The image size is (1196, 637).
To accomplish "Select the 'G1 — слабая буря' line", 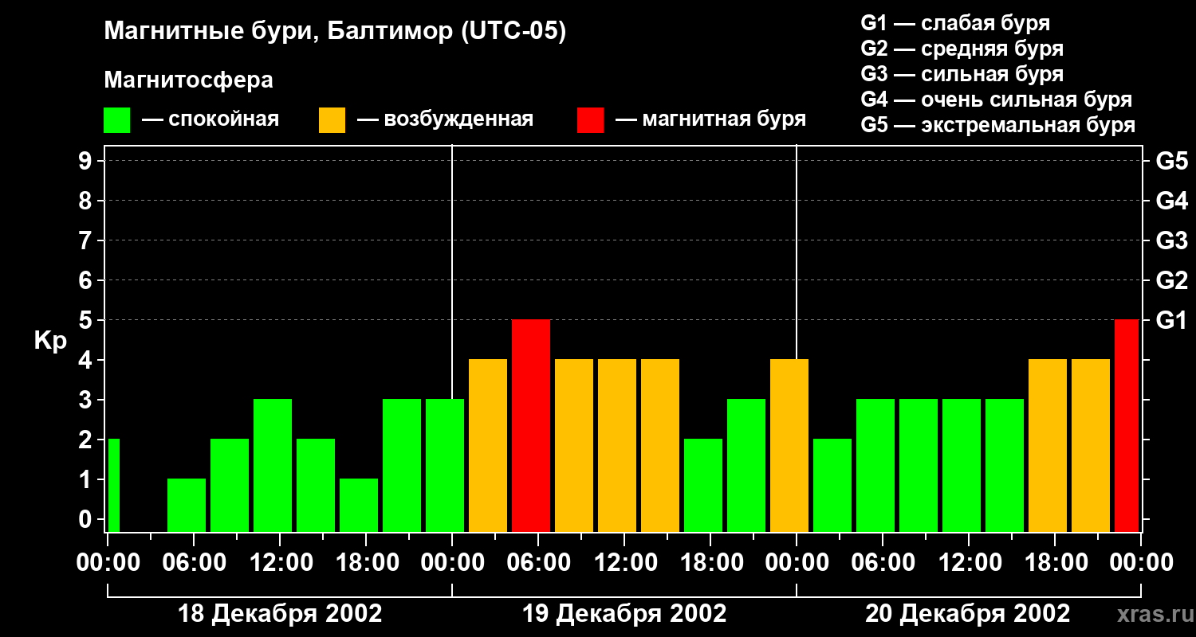I will coord(955,23).
